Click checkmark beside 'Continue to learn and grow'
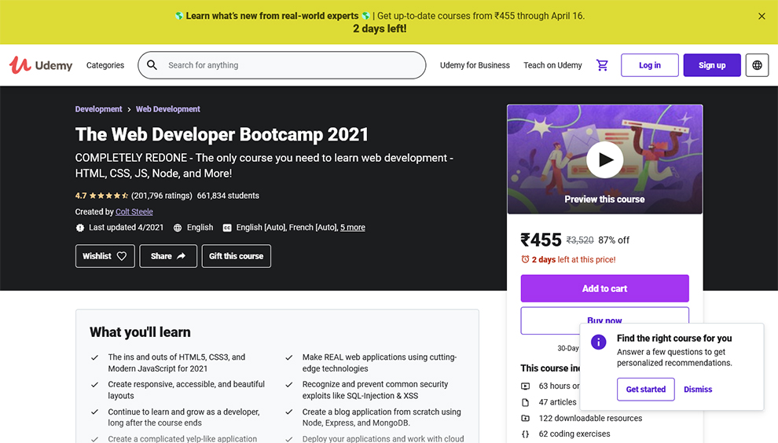This screenshot has height=443, width=778. [x=95, y=412]
